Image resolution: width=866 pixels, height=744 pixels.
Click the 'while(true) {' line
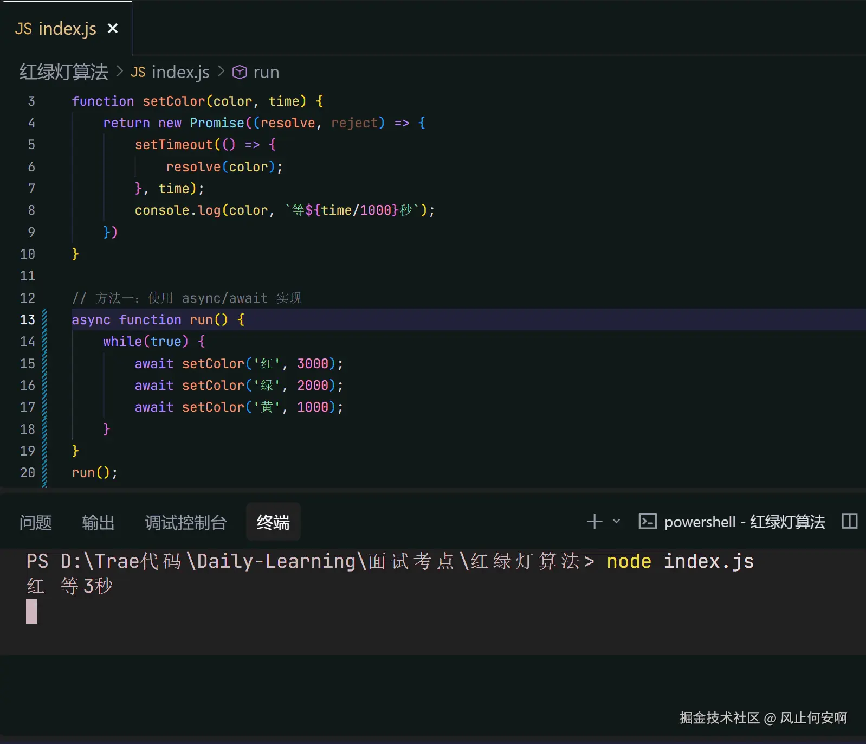[x=154, y=341]
